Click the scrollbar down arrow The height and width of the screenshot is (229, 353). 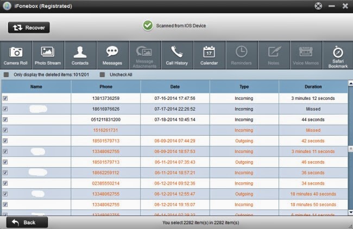tap(350, 212)
